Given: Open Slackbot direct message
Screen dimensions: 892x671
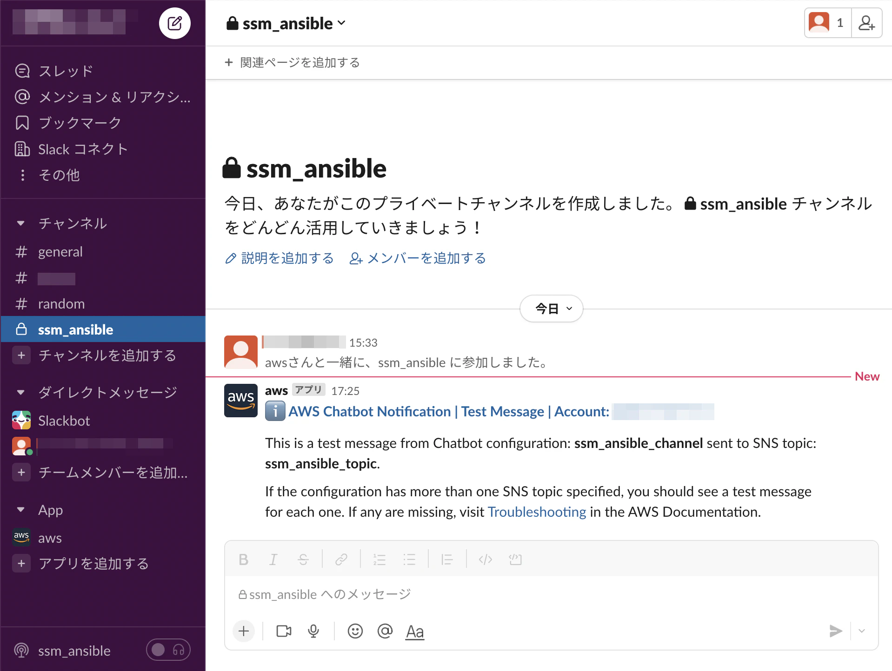Looking at the screenshot, I should tap(103, 421).
